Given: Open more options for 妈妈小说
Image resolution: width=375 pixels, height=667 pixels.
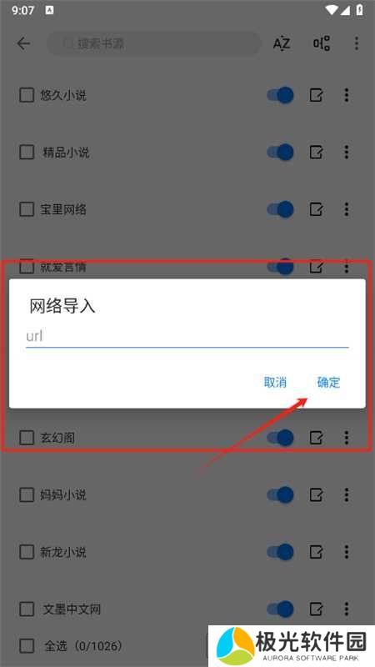Looking at the screenshot, I should [x=347, y=494].
